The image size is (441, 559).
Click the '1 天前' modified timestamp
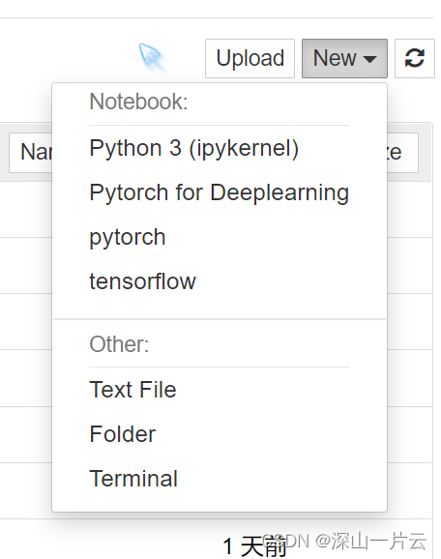[254, 546]
